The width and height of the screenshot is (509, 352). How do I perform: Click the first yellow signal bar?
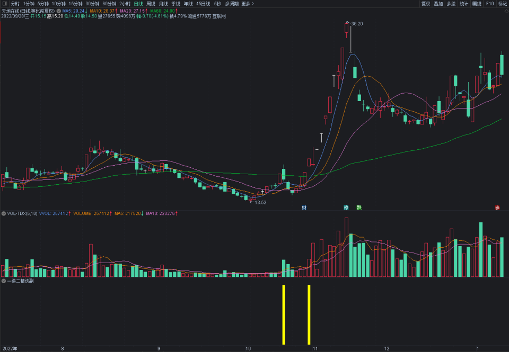pos(284,314)
